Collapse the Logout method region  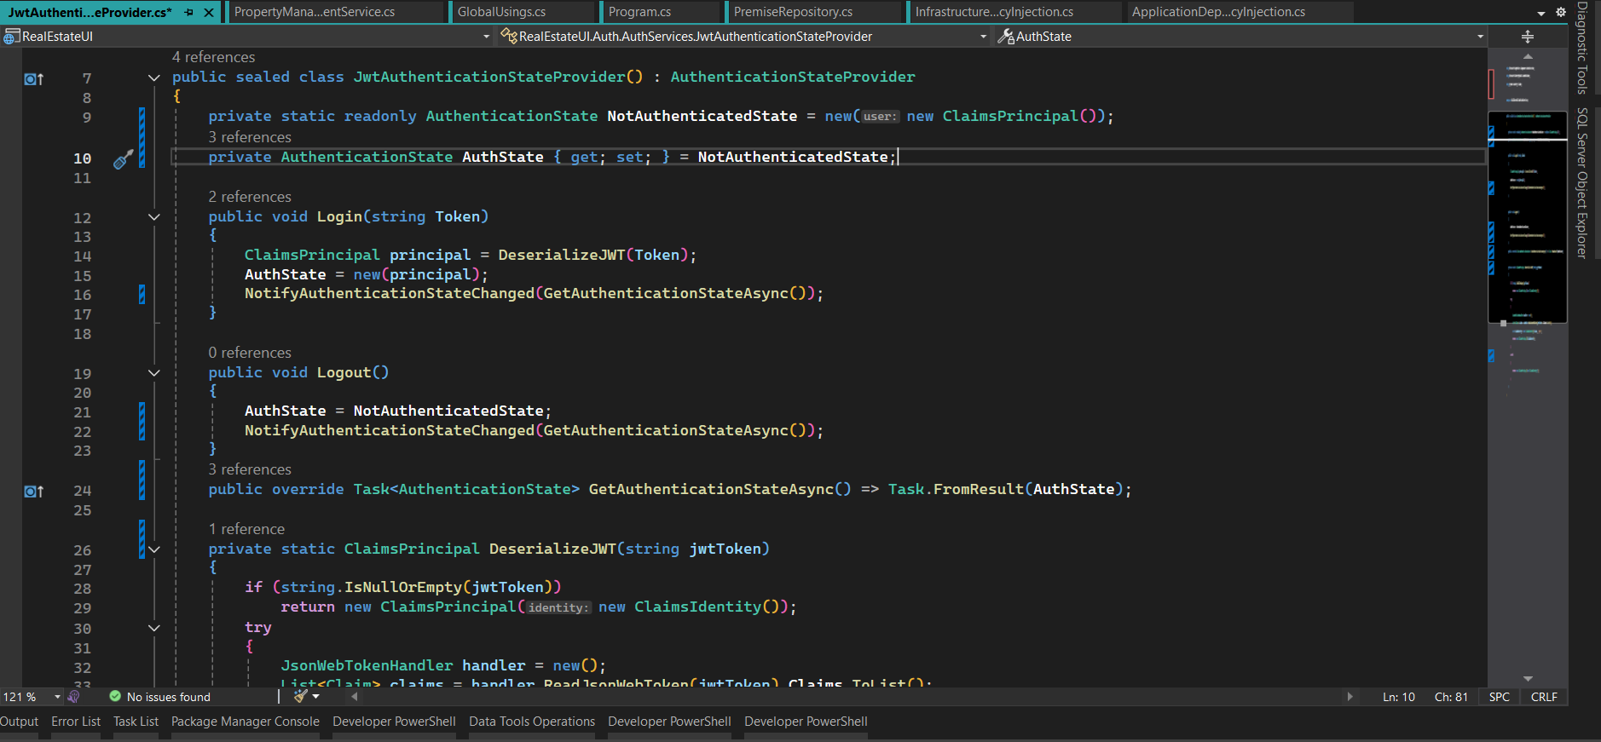coord(154,373)
